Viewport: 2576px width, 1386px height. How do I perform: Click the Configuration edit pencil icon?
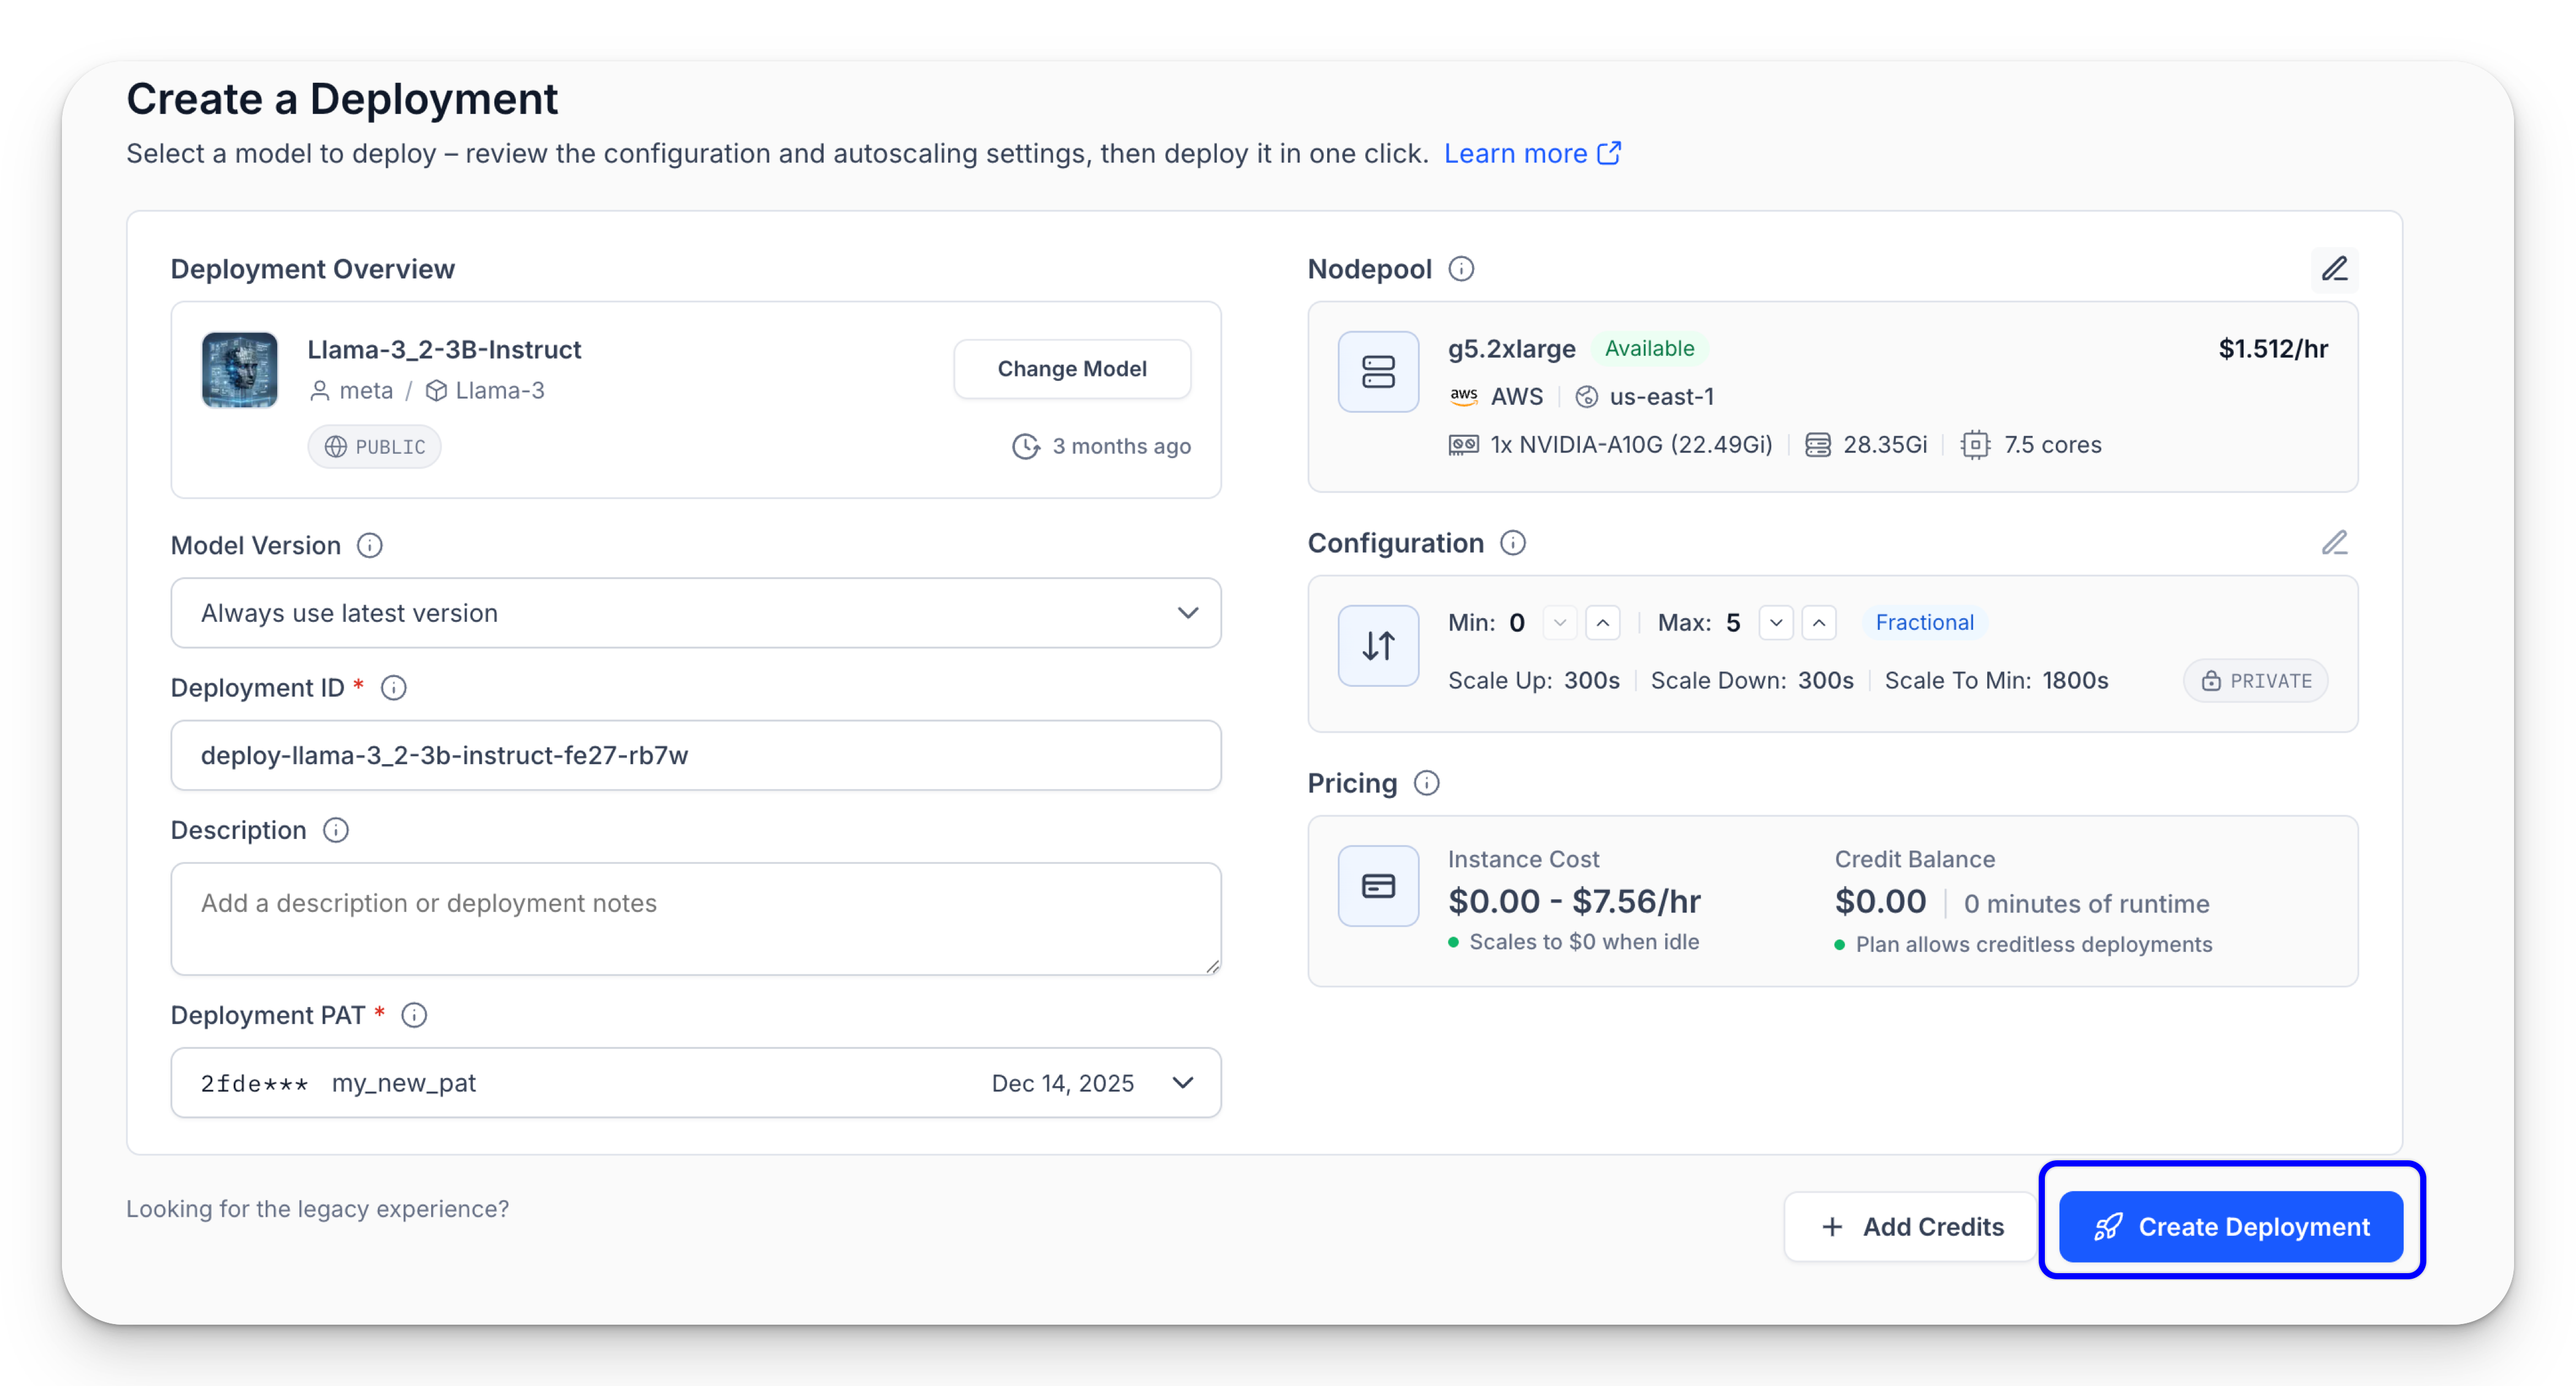click(2334, 543)
